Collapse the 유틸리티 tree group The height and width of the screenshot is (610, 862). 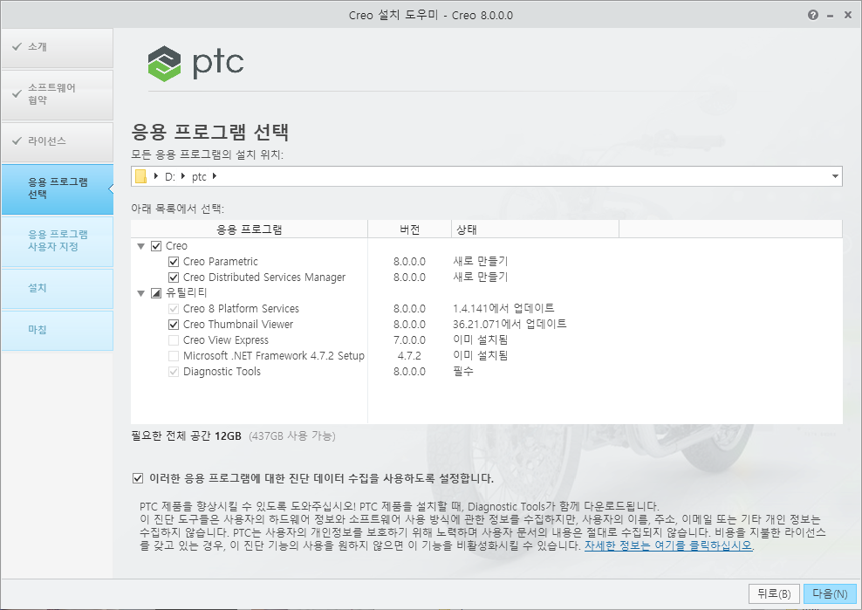pyautogui.click(x=140, y=293)
